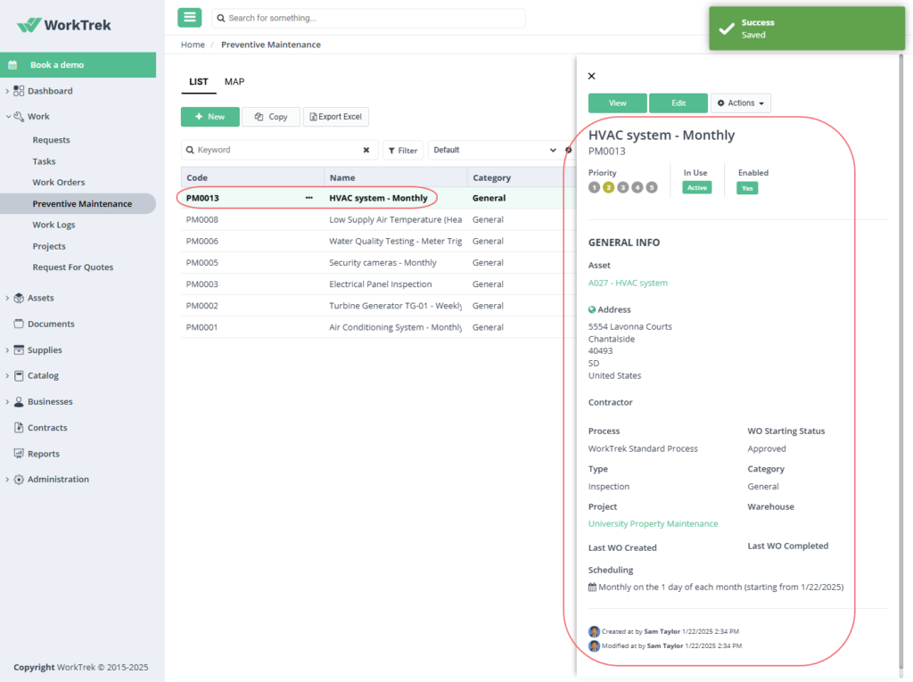The image size is (913, 682).
Task: Open Work Logs in the sidebar
Action: point(53,225)
